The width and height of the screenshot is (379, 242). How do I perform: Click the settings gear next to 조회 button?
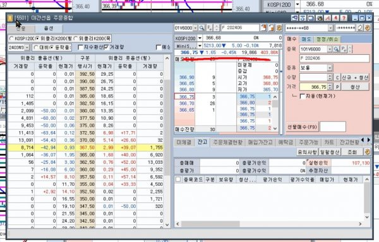point(367,152)
